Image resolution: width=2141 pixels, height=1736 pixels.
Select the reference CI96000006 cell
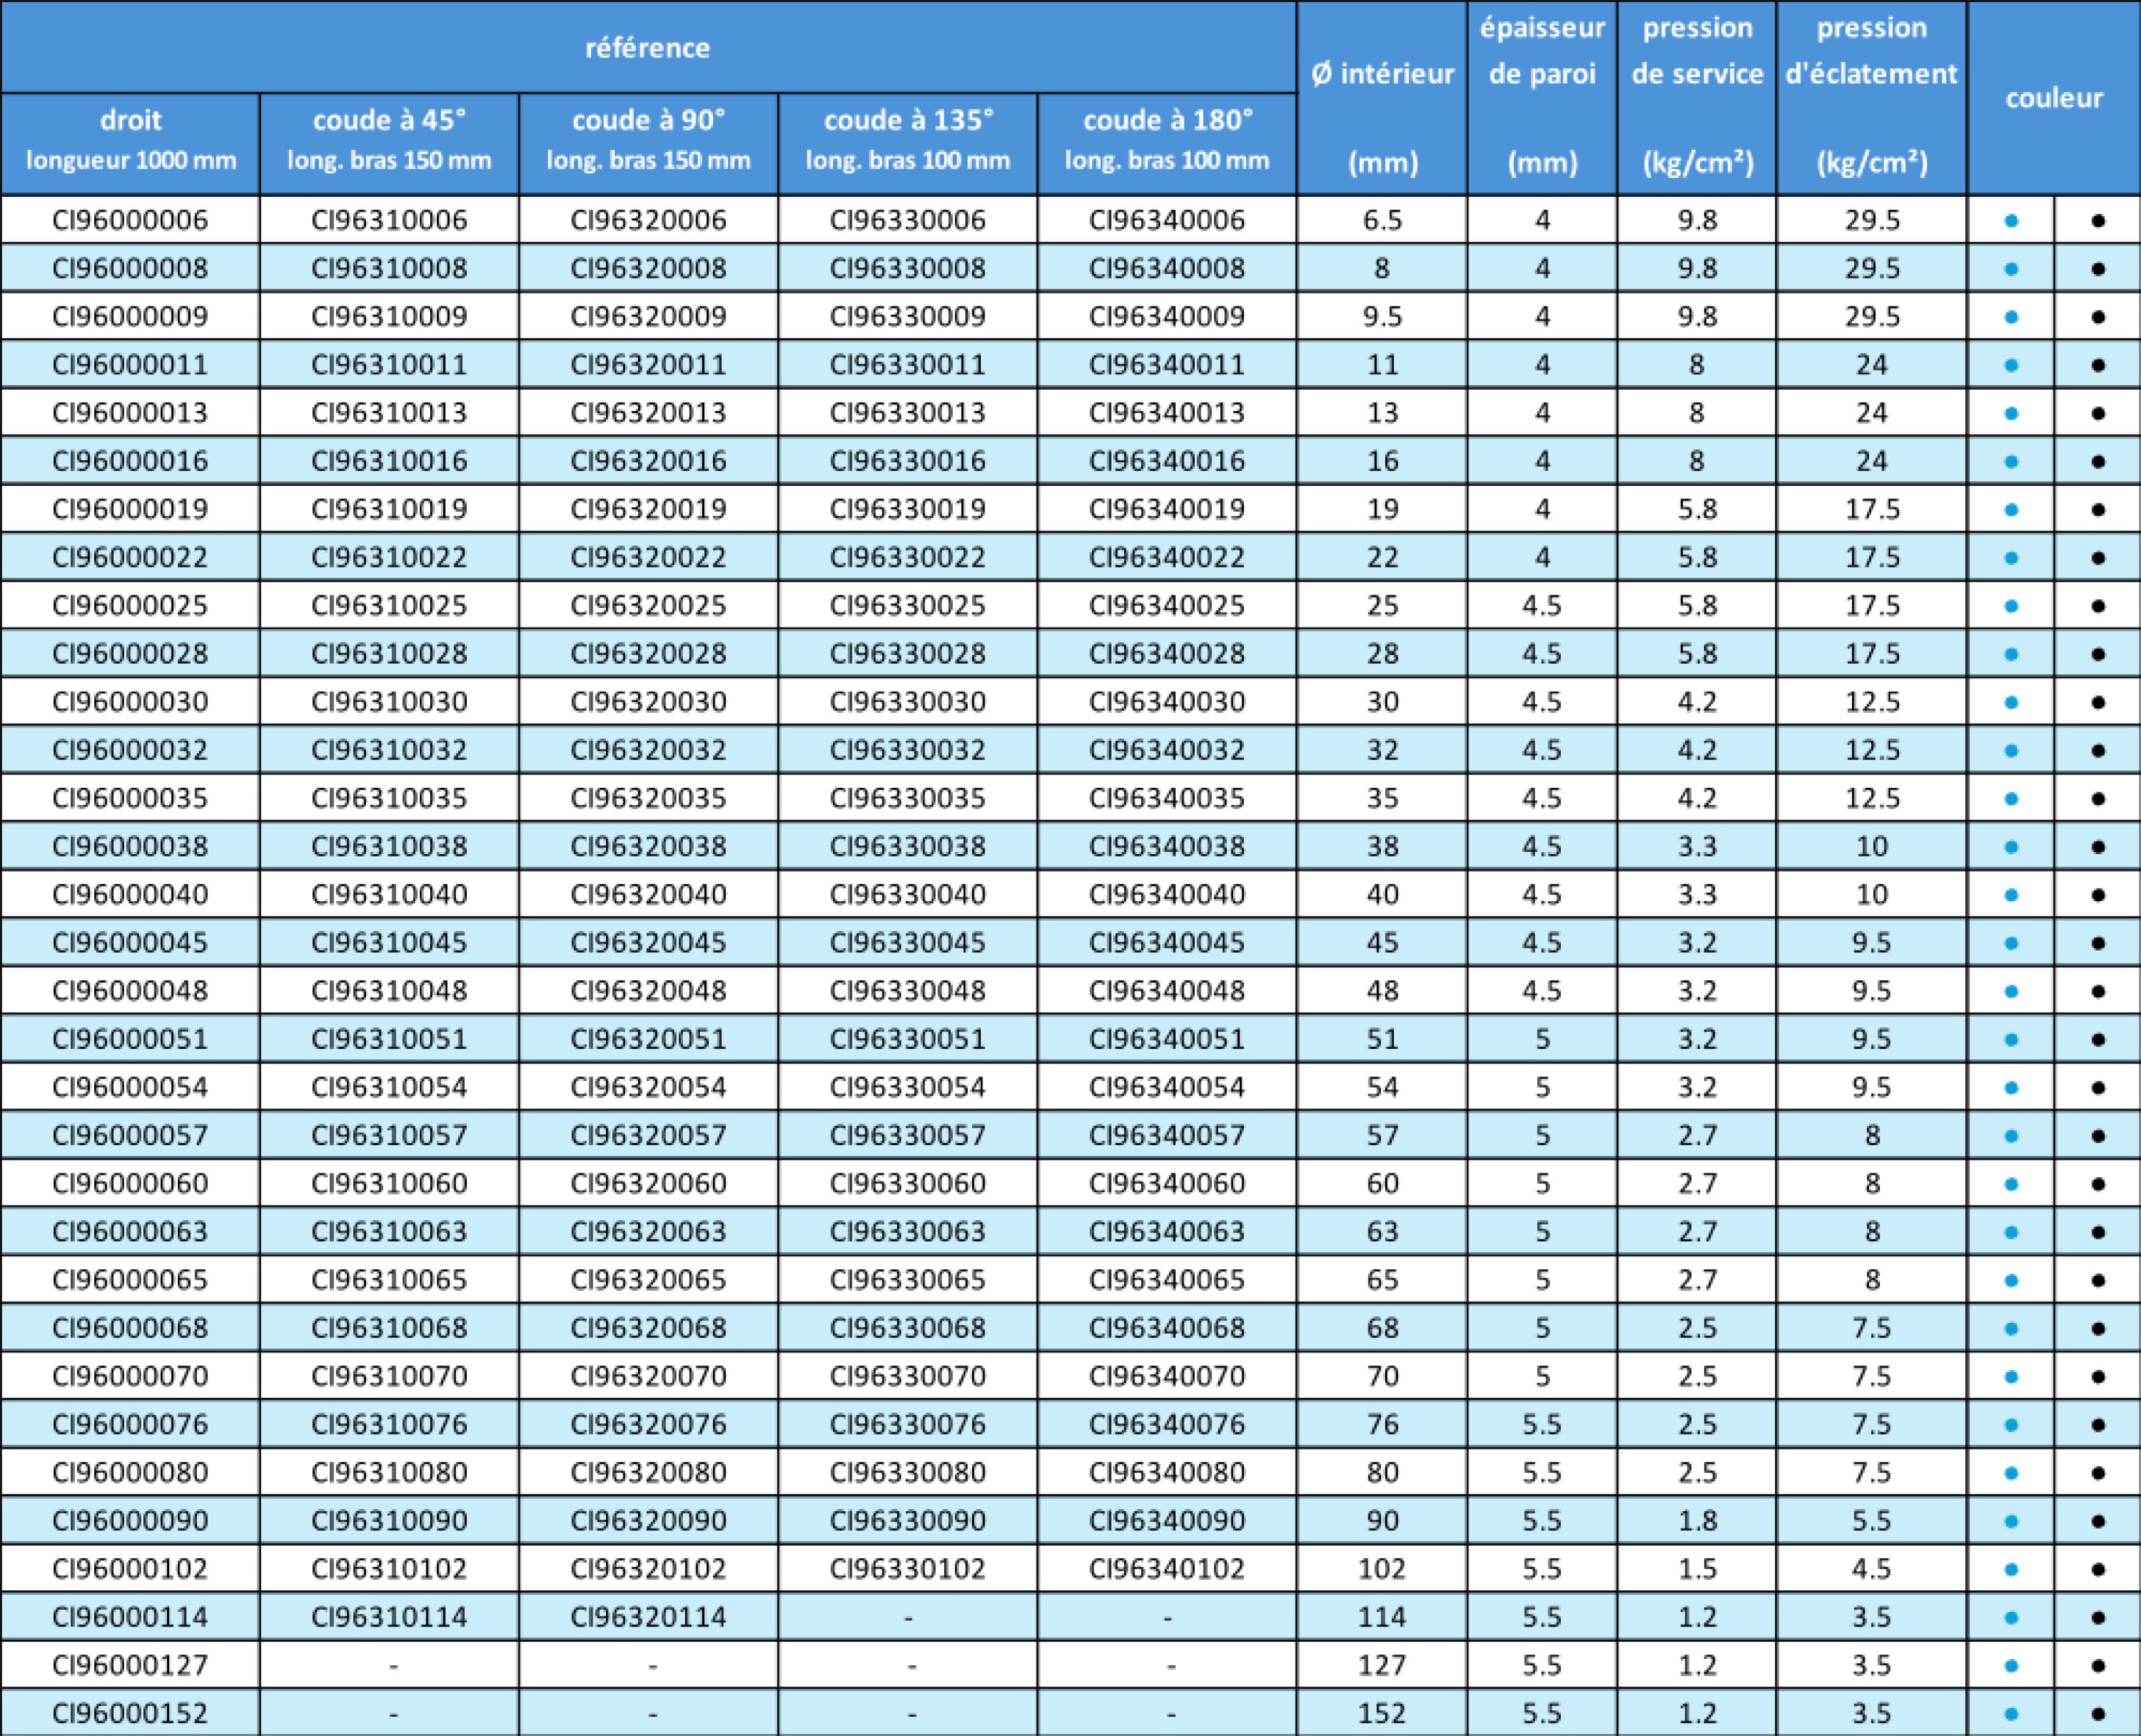click(130, 220)
